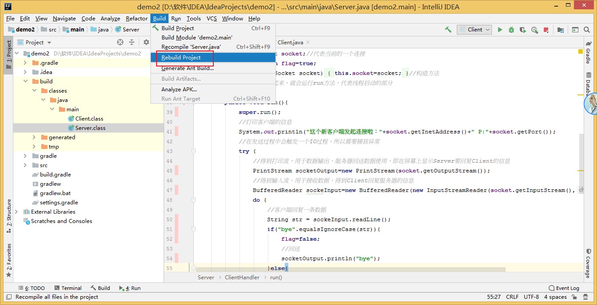Click tool window quick-access icon in status bar

click(8, 297)
